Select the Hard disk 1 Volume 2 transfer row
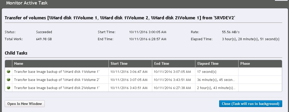 coord(143,80)
